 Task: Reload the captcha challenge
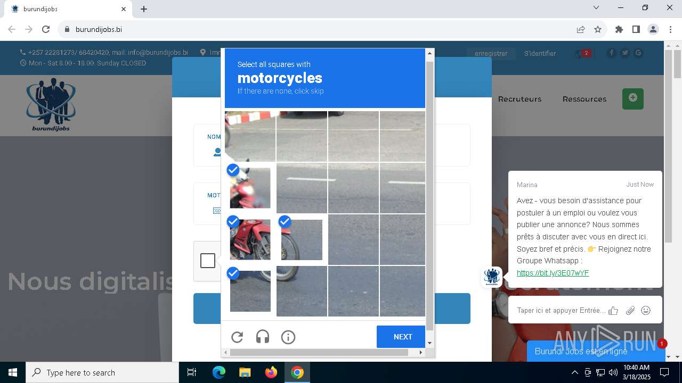point(237,337)
